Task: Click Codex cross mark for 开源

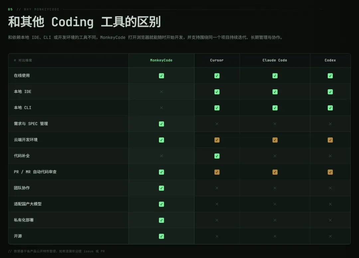Action: point(330,236)
